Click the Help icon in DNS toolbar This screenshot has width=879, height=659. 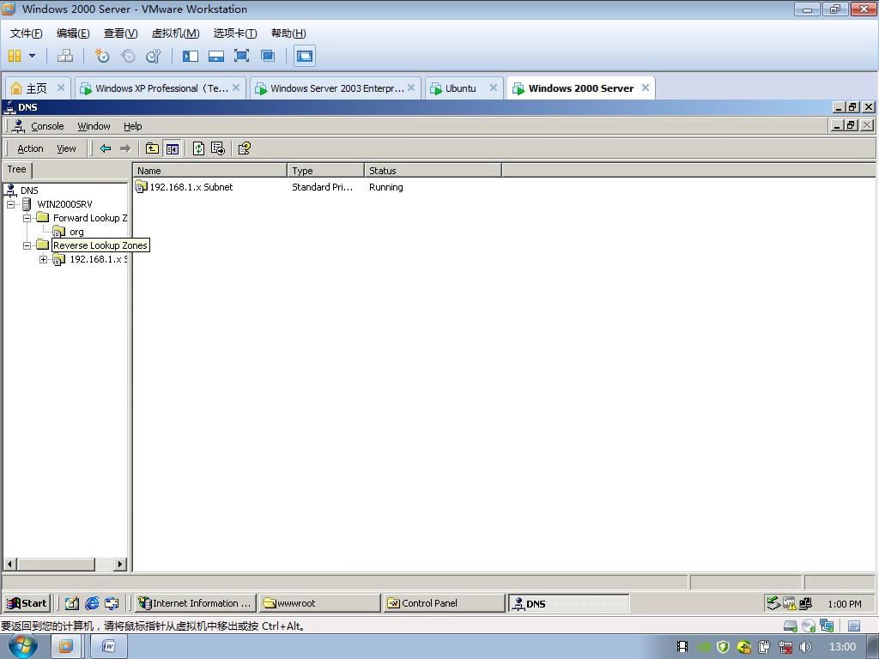point(245,148)
